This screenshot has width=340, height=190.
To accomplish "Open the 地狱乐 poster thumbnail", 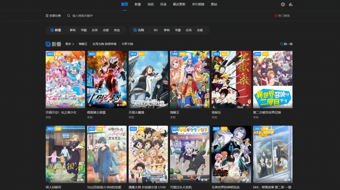I will point(231,79).
